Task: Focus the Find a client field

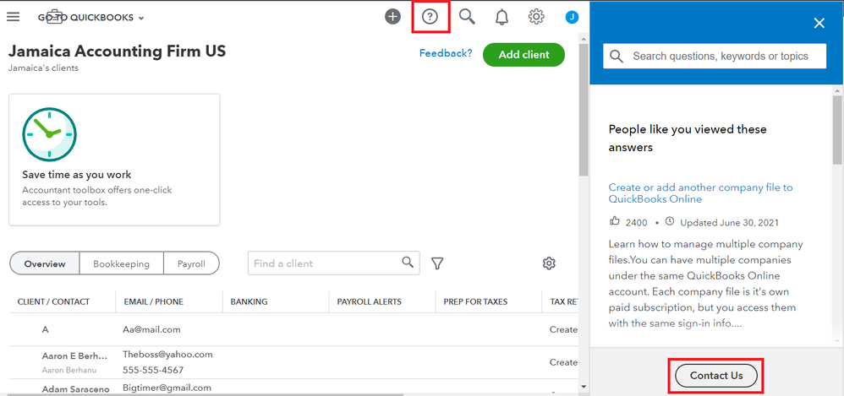Action: [x=334, y=263]
